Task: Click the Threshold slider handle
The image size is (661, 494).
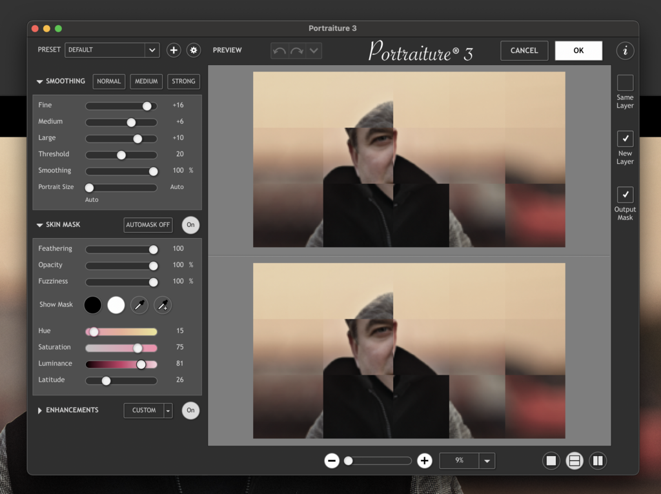Action: (121, 155)
